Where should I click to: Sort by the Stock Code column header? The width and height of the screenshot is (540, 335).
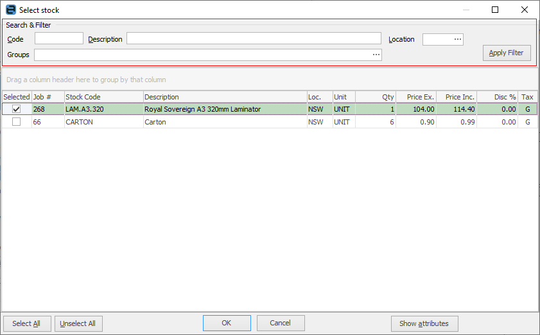pos(103,97)
